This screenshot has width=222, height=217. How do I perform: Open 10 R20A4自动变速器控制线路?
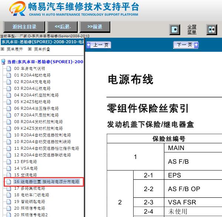[43, 142]
